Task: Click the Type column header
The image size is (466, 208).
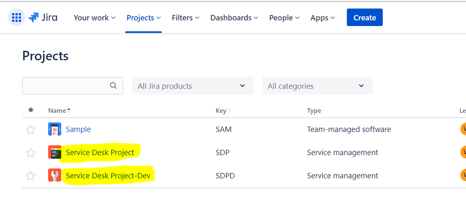Action: tap(314, 111)
